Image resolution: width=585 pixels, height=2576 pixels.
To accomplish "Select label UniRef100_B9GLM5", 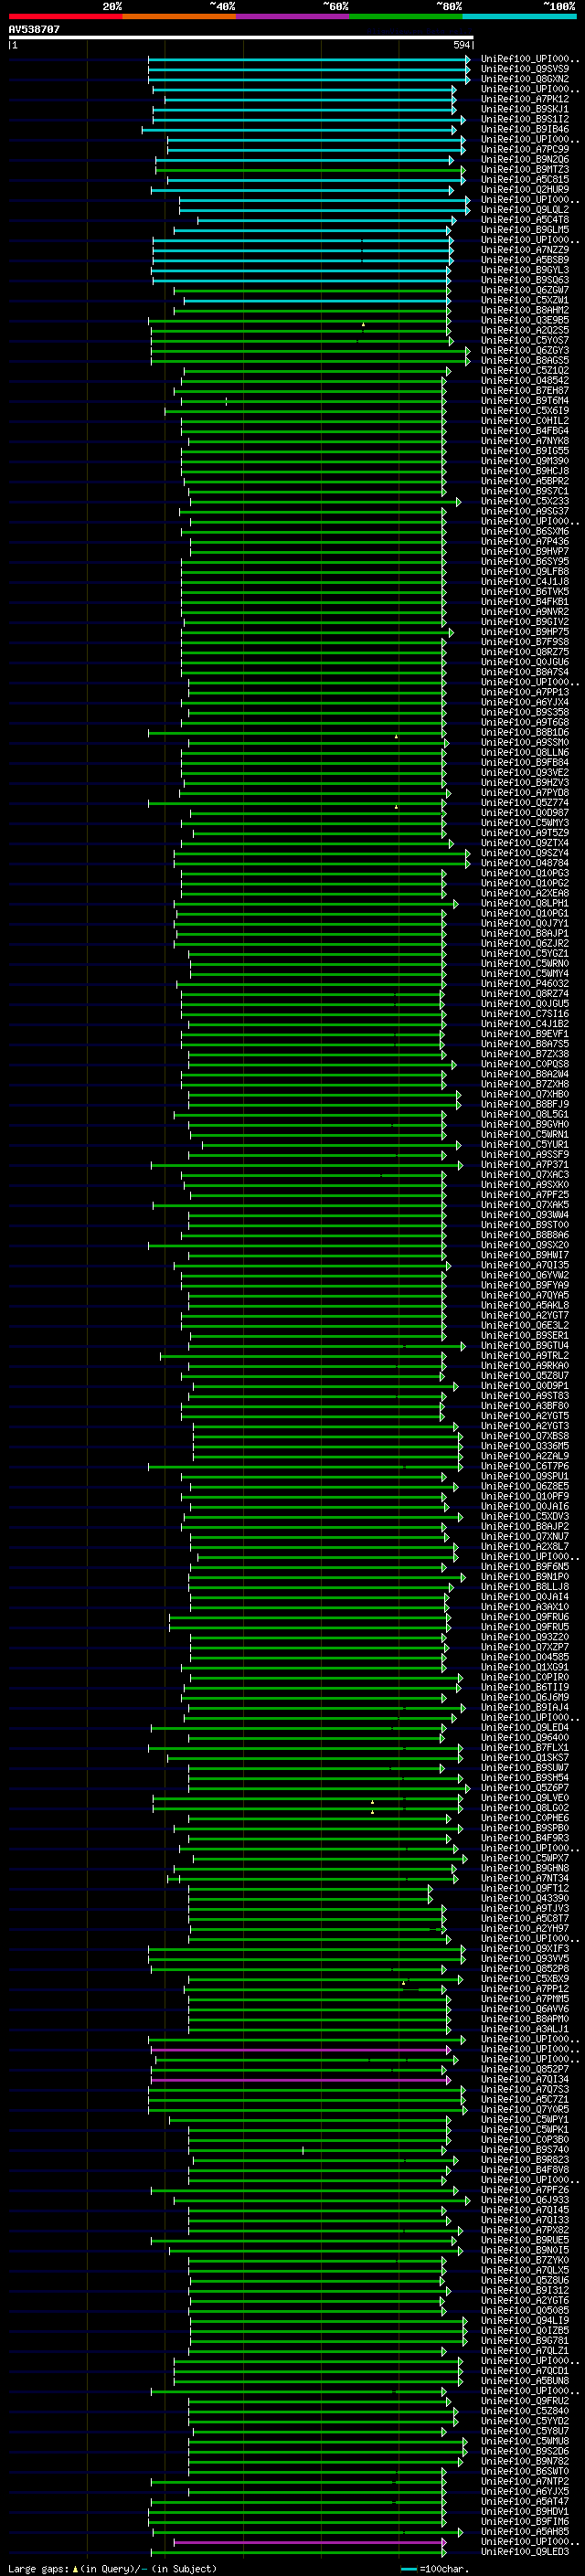I will click(525, 230).
